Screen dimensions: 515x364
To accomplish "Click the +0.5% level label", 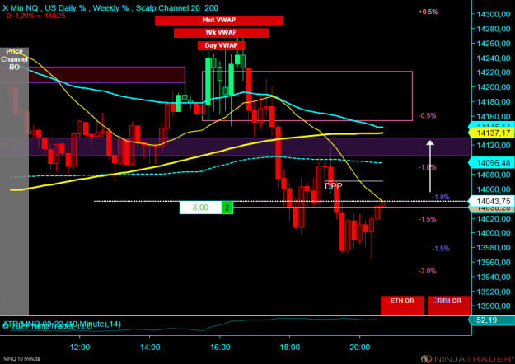I will pos(428,12).
